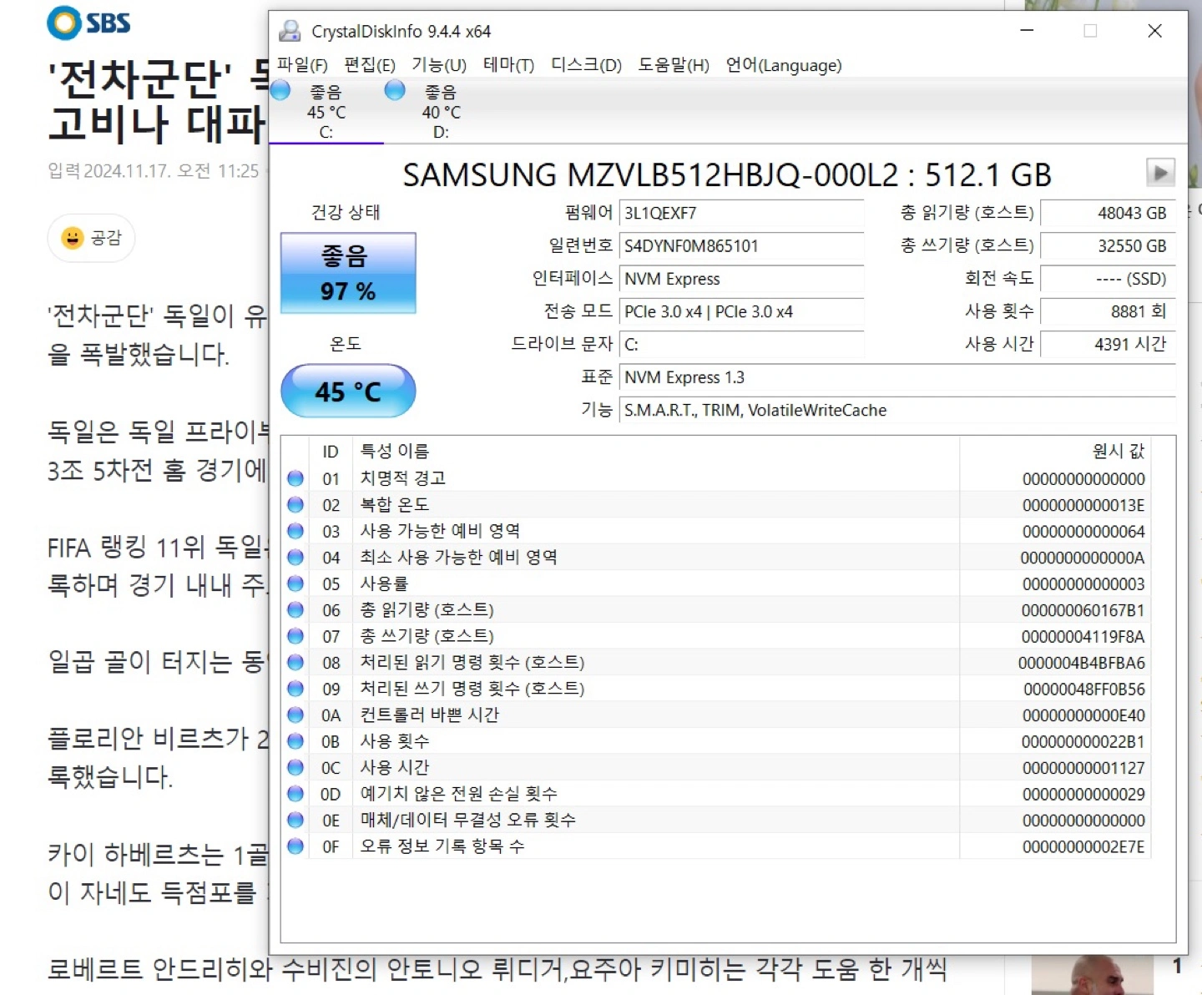Screen dimensions: 1202x995
Task: Open the 도움말(H) menu
Action: coord(674,65)
